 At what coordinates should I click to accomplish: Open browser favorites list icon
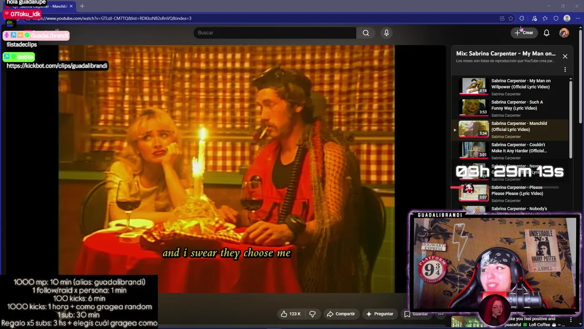click(545, 18)
